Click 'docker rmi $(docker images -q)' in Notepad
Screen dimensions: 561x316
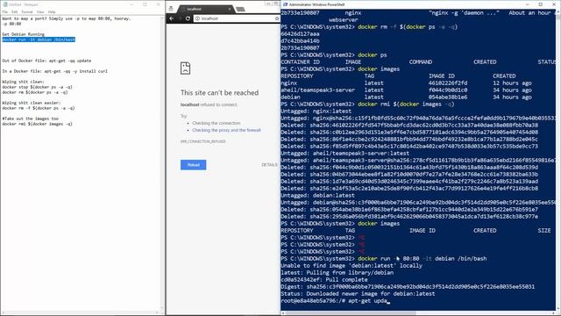[x=37, y=124]
